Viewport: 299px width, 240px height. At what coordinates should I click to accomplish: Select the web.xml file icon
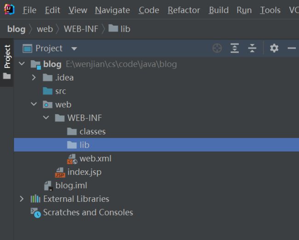[72, 159]
